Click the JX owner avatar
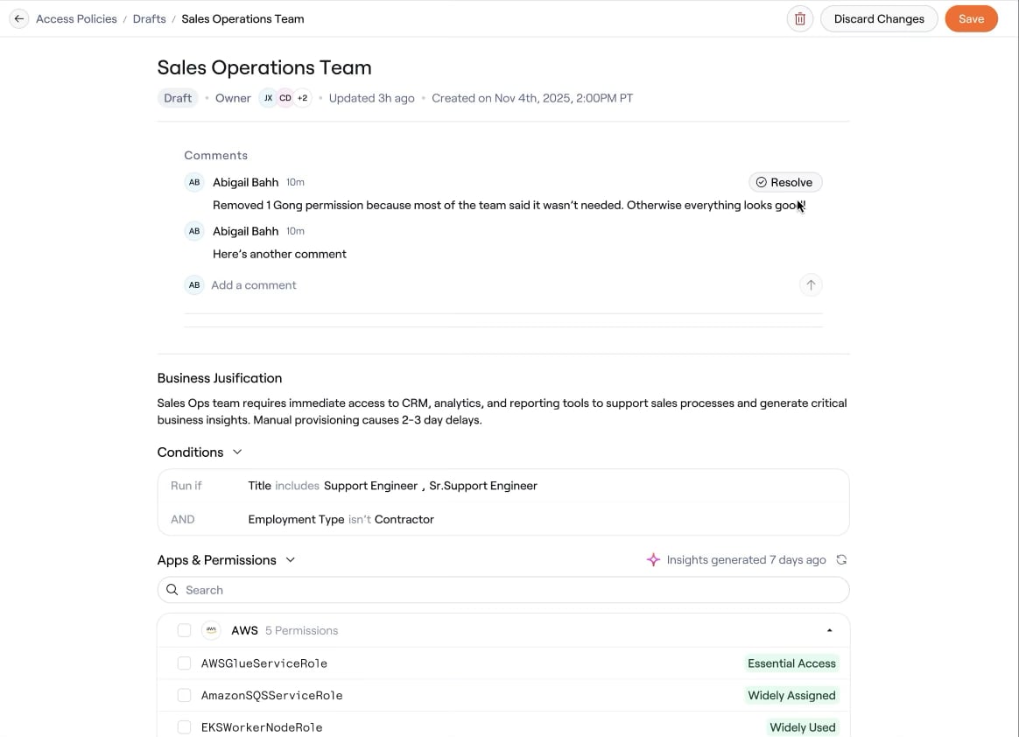Viewport: 1019px width, 737px height. pos(268,98)
